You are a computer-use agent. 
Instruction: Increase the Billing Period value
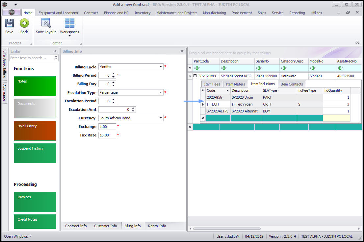tap(114, 74)
